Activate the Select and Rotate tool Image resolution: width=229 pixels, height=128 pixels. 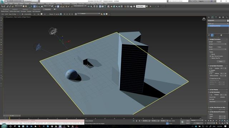click(37, 6)
